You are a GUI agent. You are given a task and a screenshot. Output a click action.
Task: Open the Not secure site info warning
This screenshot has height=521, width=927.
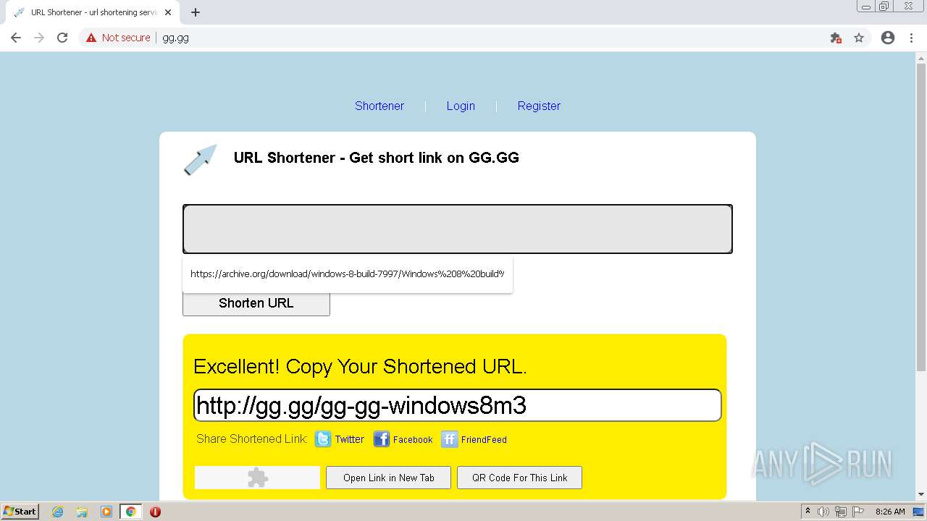[118, 38]
